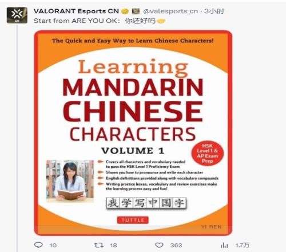Screen dimensions: 286x252
Task: Click the view count 1.7万
Action: (x=243, y=245)
